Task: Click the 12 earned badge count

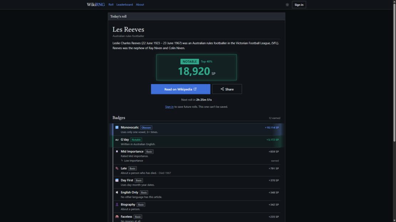Action: pyautogui.click(x=274, y=118)
